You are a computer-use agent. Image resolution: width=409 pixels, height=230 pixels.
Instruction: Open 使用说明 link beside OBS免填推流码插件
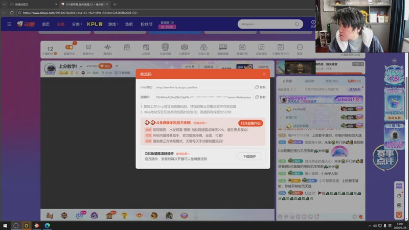click(x=183, y=154)
